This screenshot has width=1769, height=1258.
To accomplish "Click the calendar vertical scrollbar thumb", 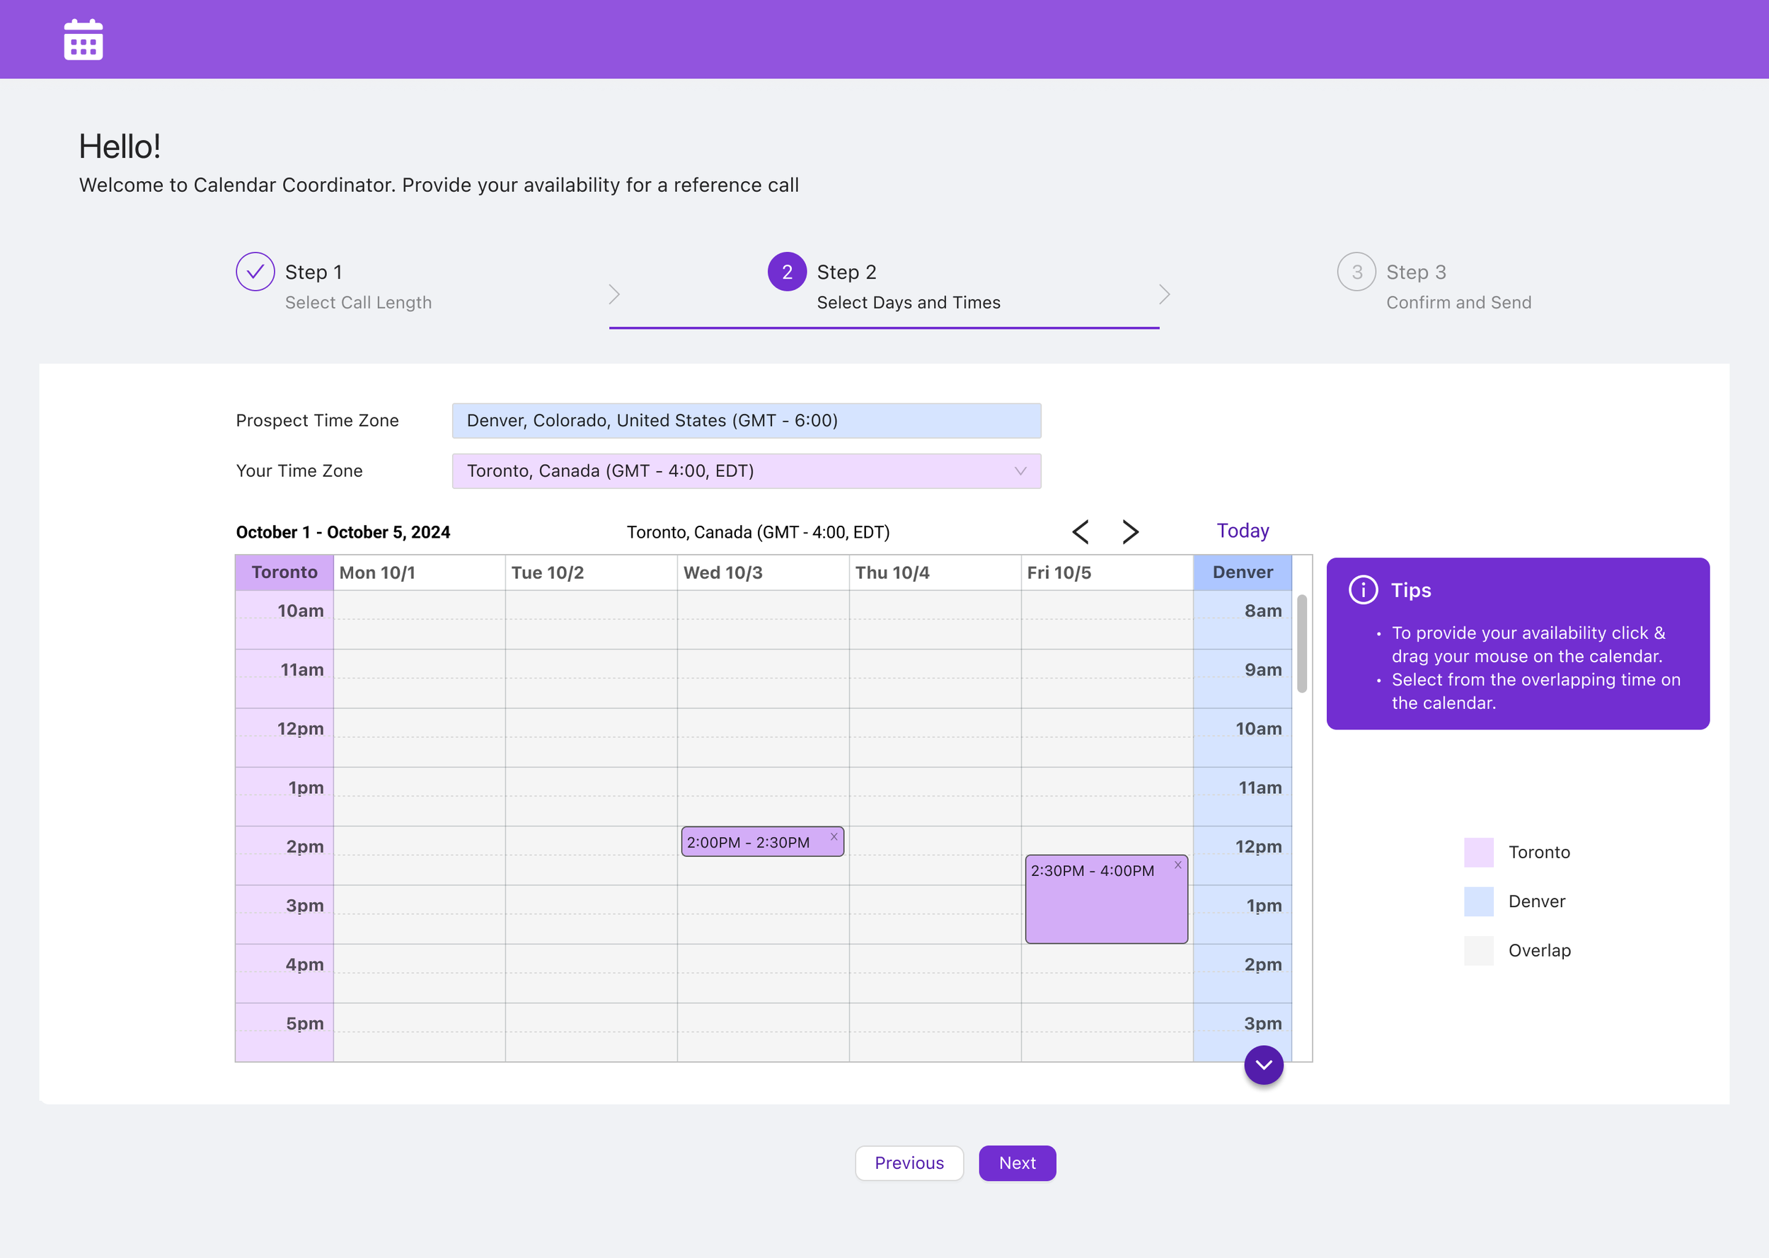I will [x=1302, y=643].
